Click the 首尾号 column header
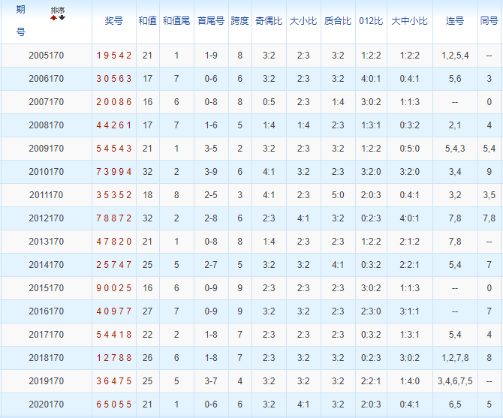Screen dimensions: 503x418 click(211, 21)
